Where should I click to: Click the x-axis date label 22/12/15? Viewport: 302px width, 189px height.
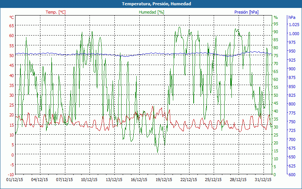tap(188, 180)
